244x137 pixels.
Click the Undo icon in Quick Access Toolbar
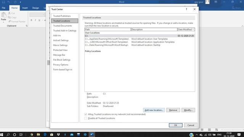9,2
